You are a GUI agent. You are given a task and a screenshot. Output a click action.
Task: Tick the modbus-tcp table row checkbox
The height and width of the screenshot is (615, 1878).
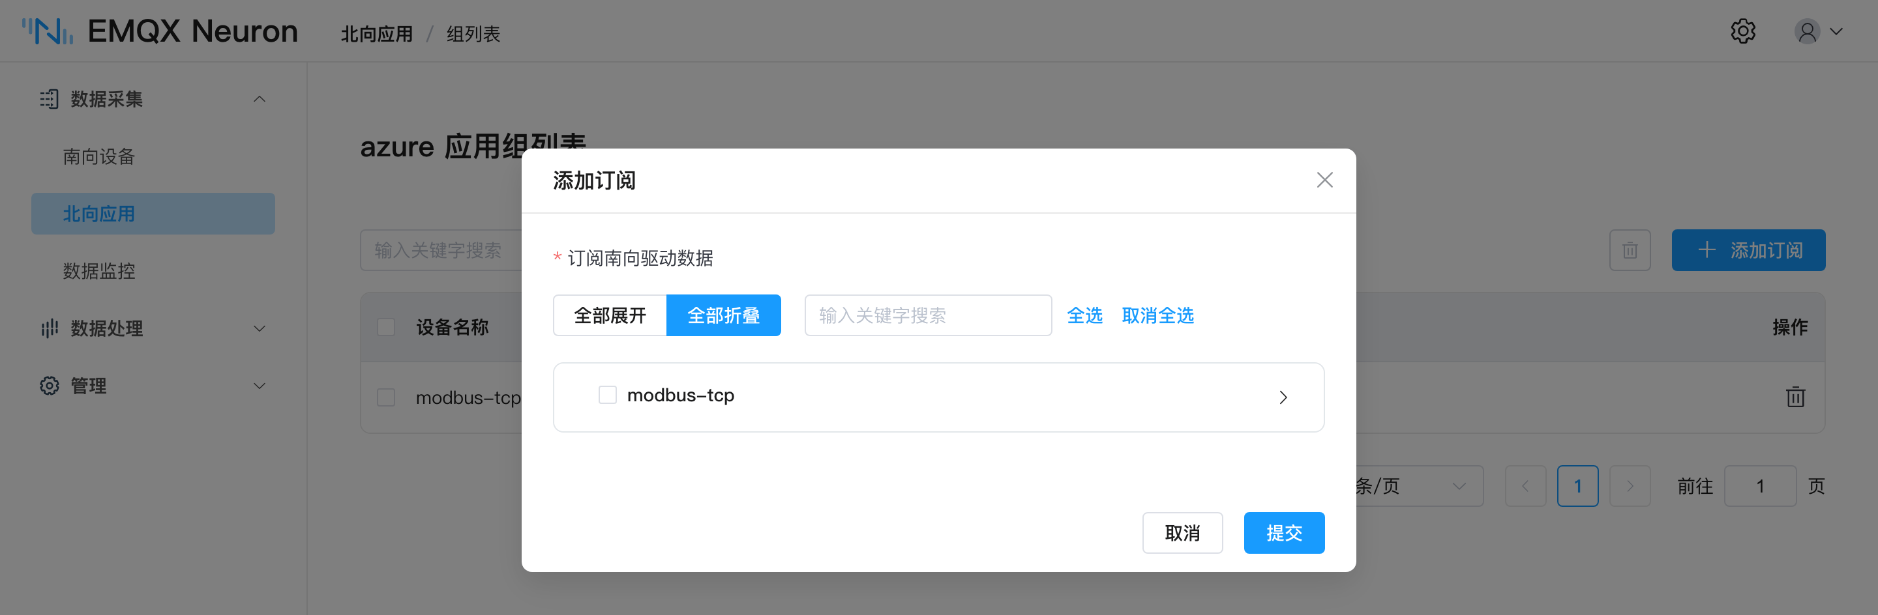coord(385,397)
